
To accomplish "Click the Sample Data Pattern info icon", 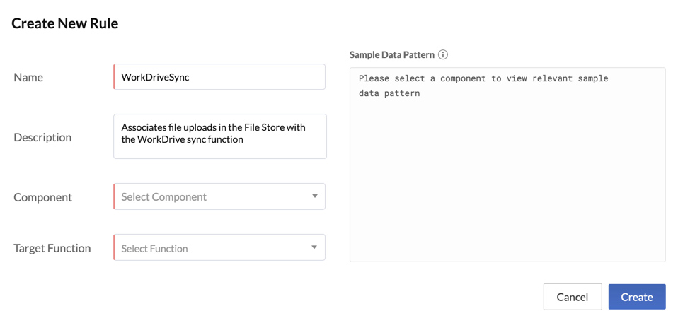I will click(443, 54).
